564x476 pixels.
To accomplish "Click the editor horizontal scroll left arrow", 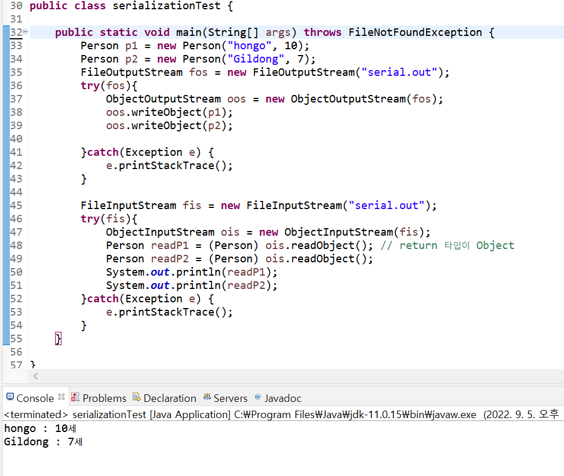I will (35, 376).
